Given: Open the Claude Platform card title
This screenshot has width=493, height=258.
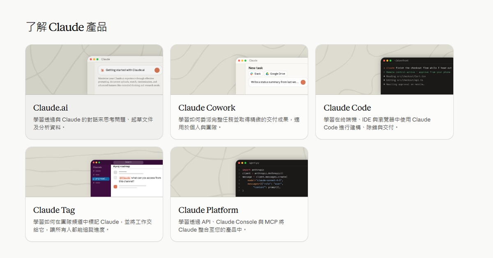Looking at the screenshot, I should point(208,210).
